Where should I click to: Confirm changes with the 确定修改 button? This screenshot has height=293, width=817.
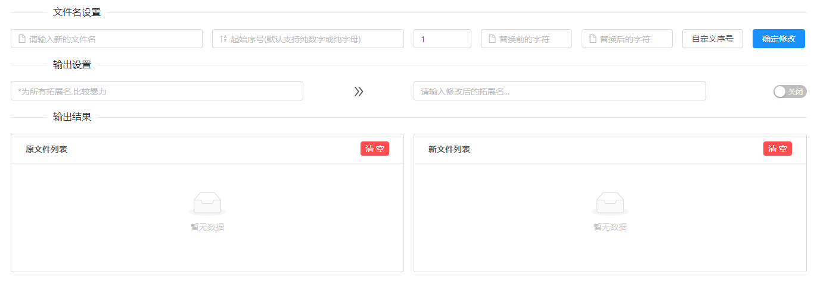pos(778,39)
